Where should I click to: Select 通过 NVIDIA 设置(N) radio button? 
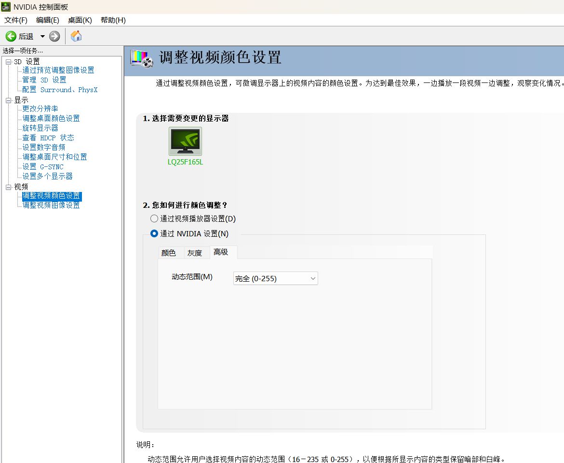coord(154,233)
